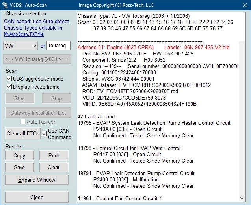Click the Close button at bottom
This screenshot has height=205, width=251.
(x=37, y=197)
